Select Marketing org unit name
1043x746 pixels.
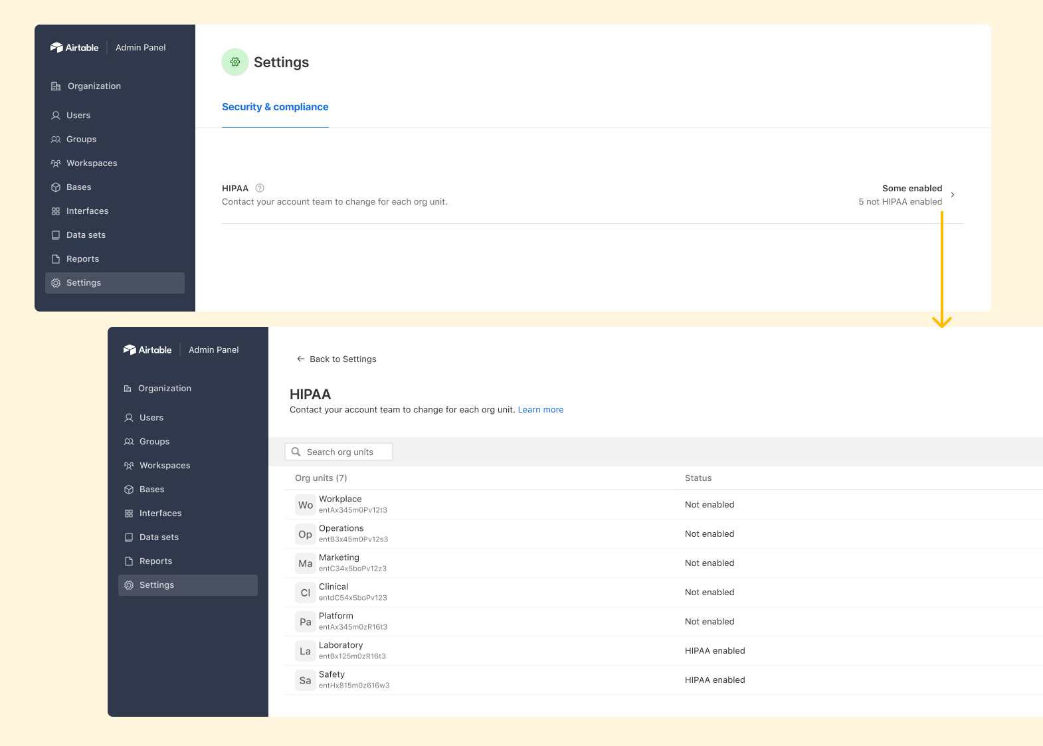tap(339, 558)
